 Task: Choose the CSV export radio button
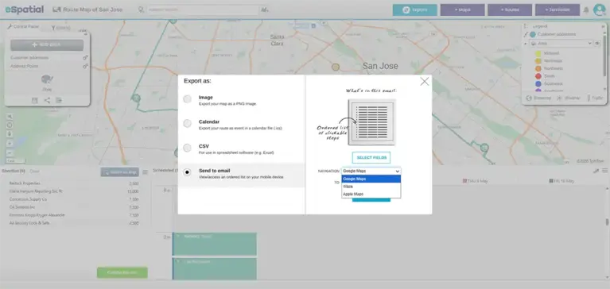188,148
